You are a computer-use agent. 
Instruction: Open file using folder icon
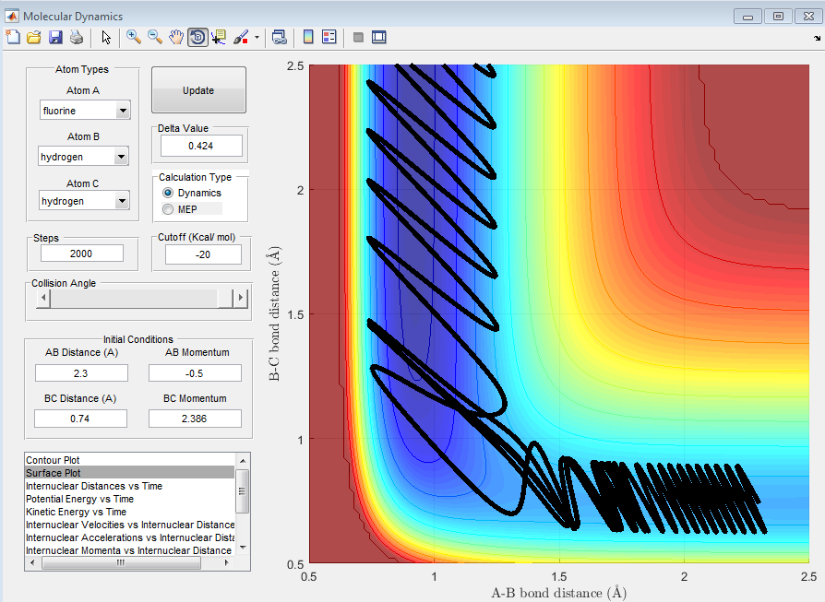[x=34, y=37]
